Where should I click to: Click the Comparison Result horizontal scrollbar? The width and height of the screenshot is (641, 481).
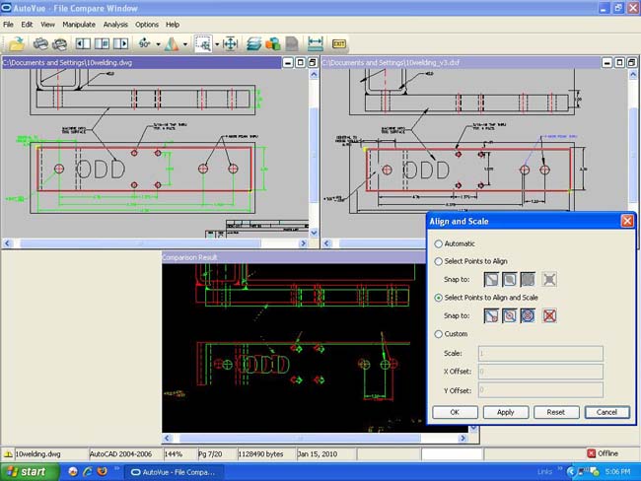(316, 438)
